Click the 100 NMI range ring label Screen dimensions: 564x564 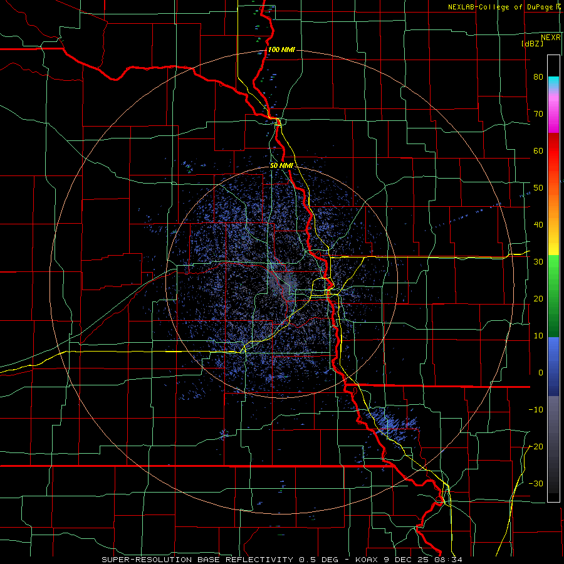[281, 50]
